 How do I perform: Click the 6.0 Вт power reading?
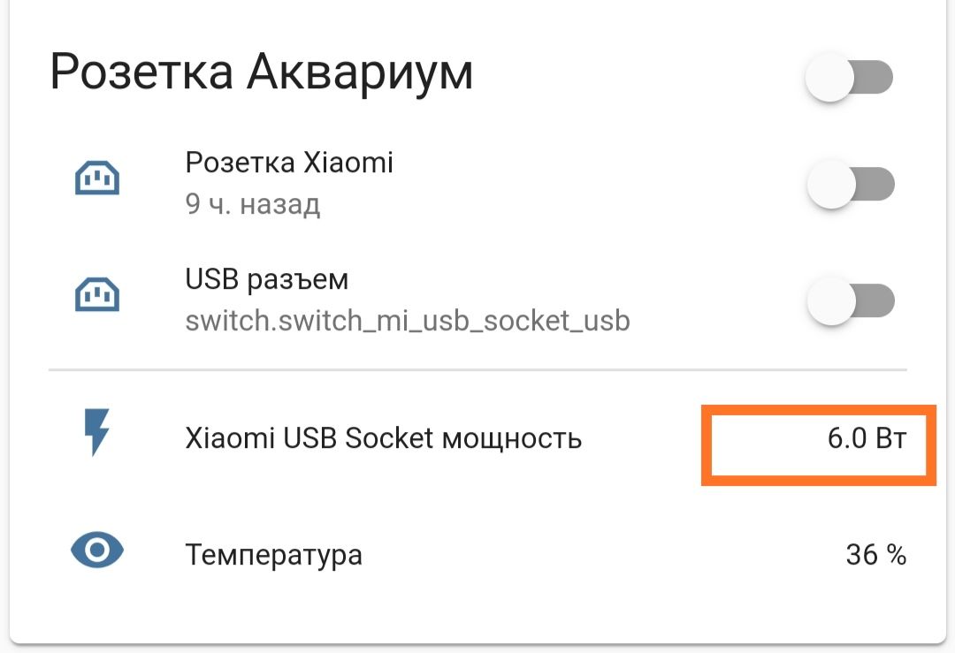pos(867,438)
